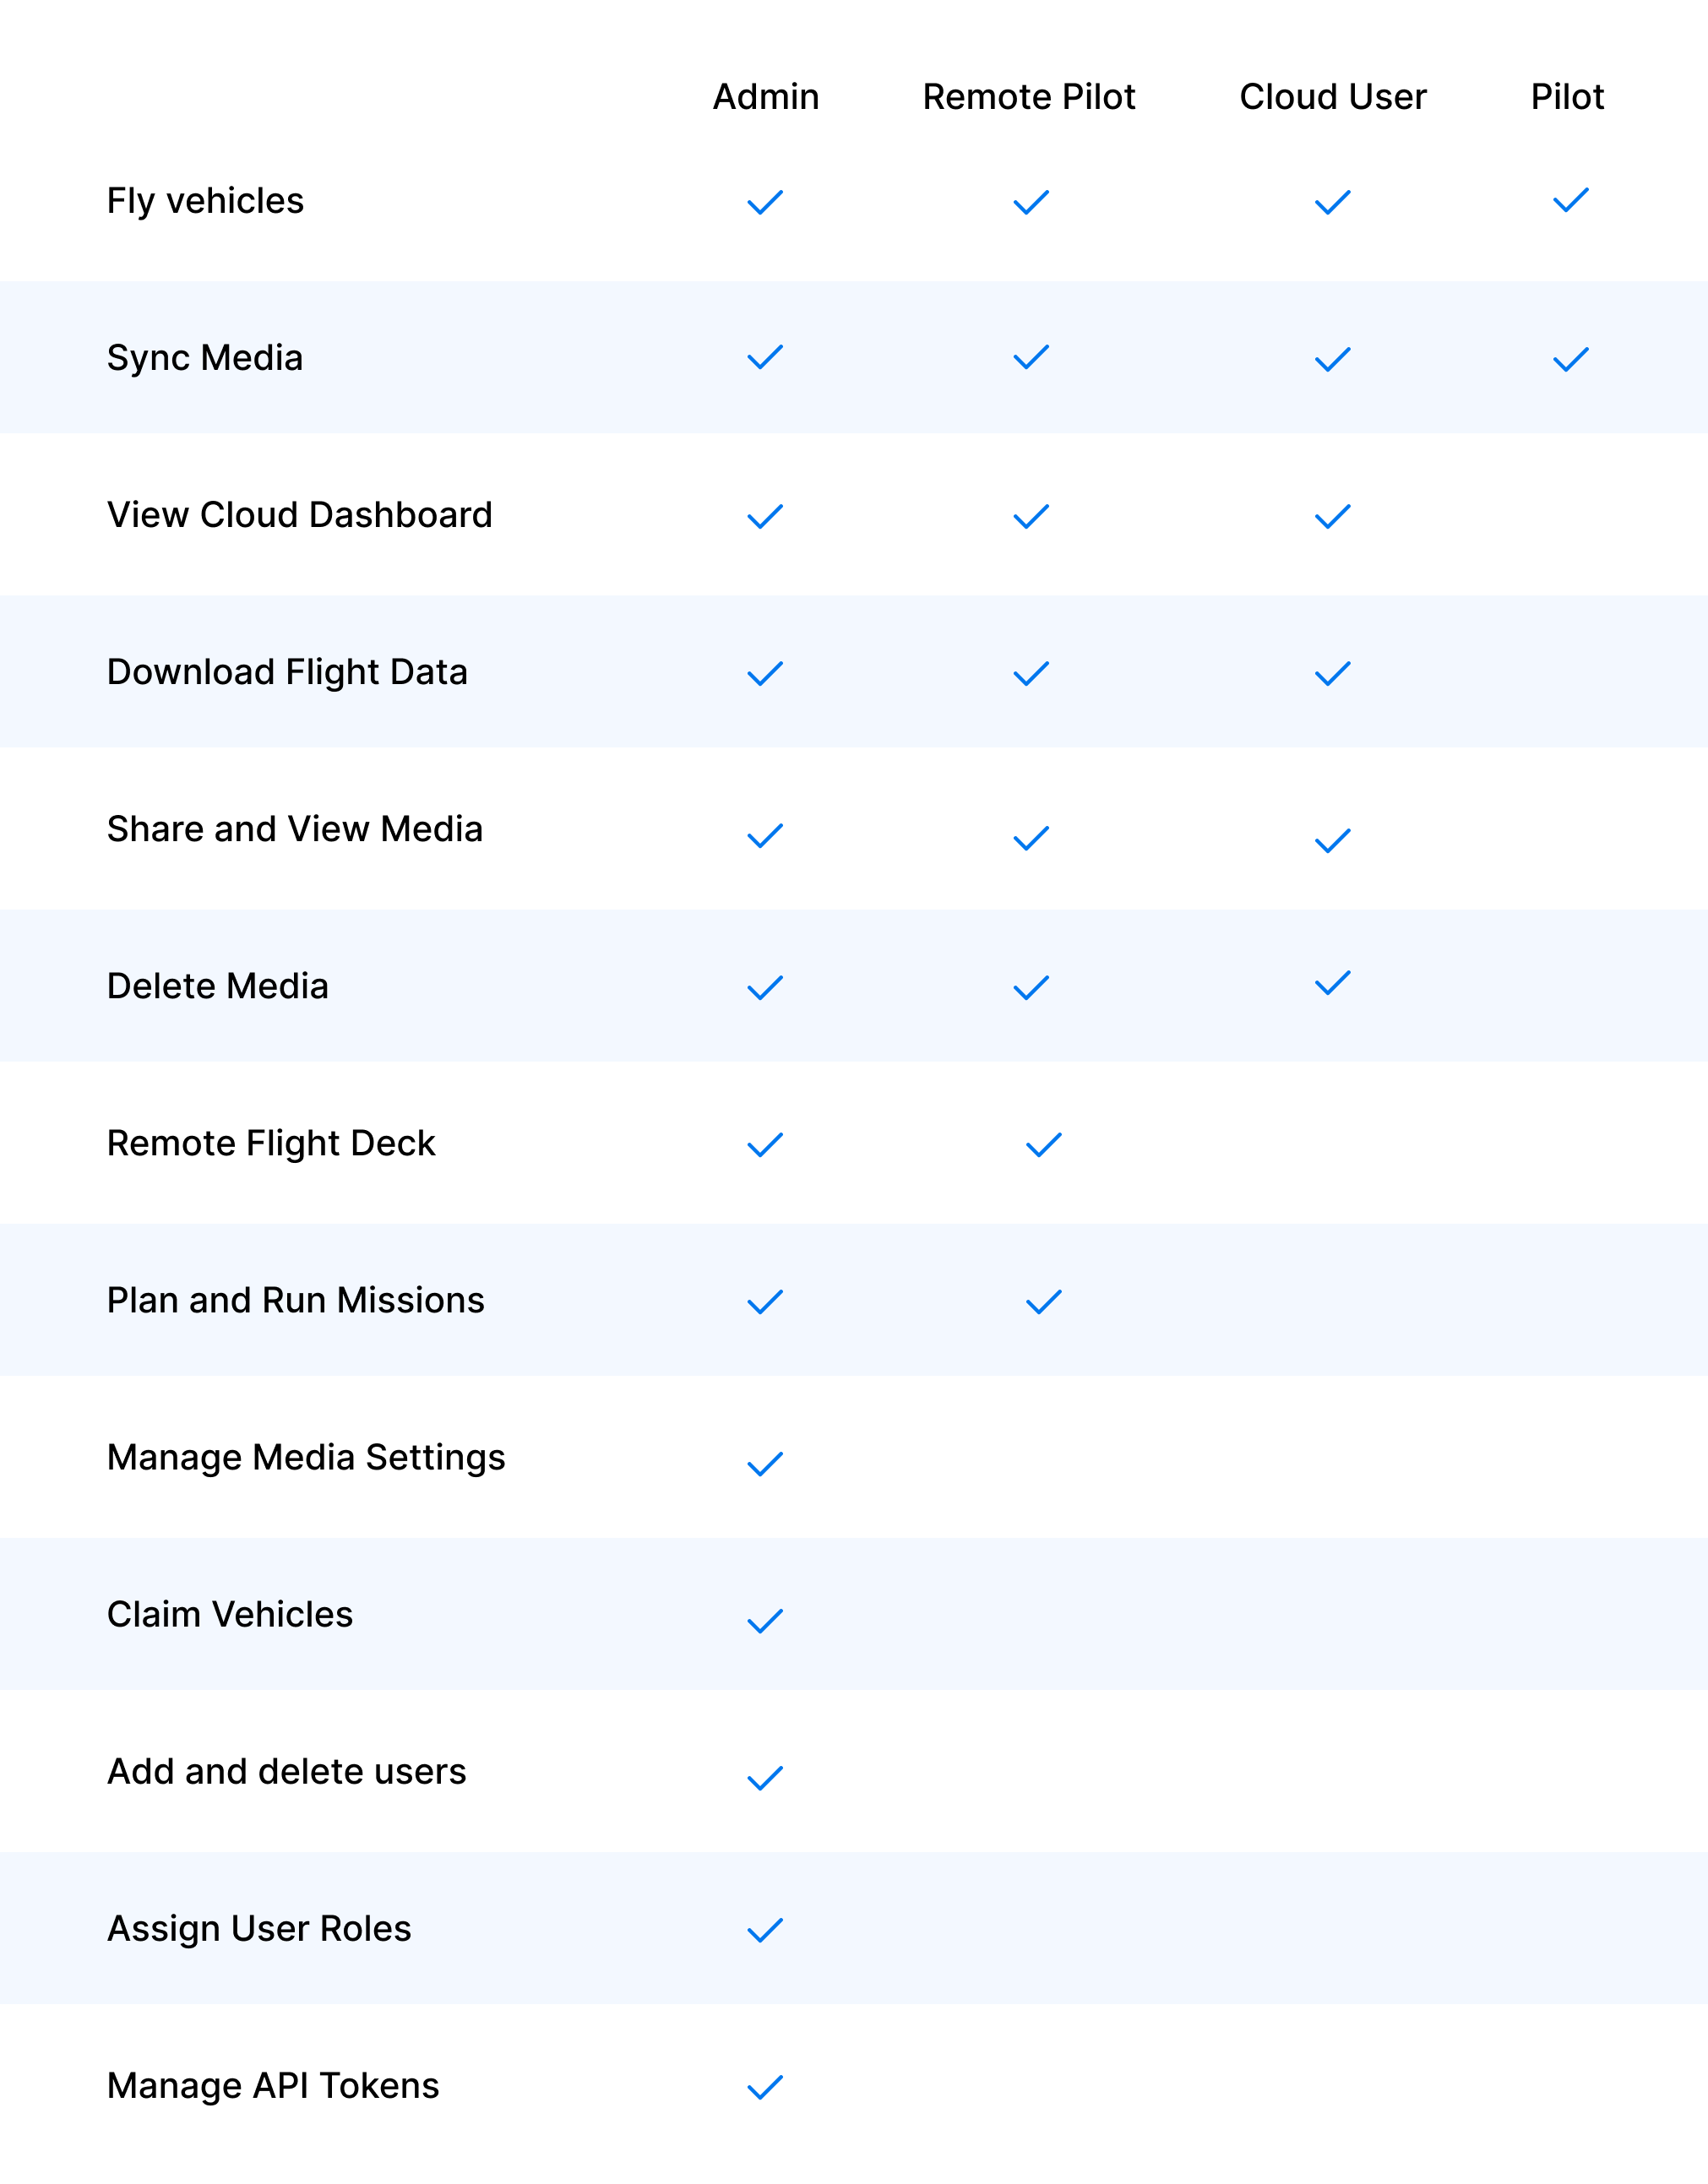
Task: Click the Pilot checkmark for Sync Media
Action: pos(1571,360)
